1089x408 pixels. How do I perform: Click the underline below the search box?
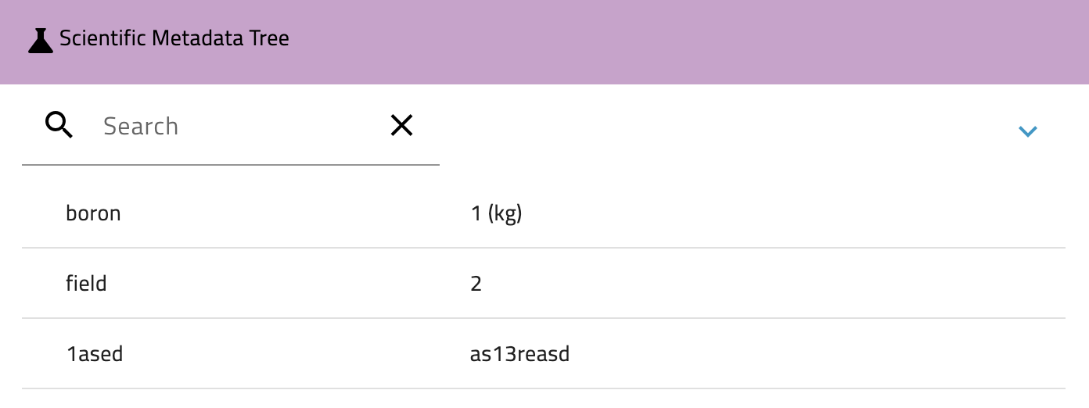231,165
